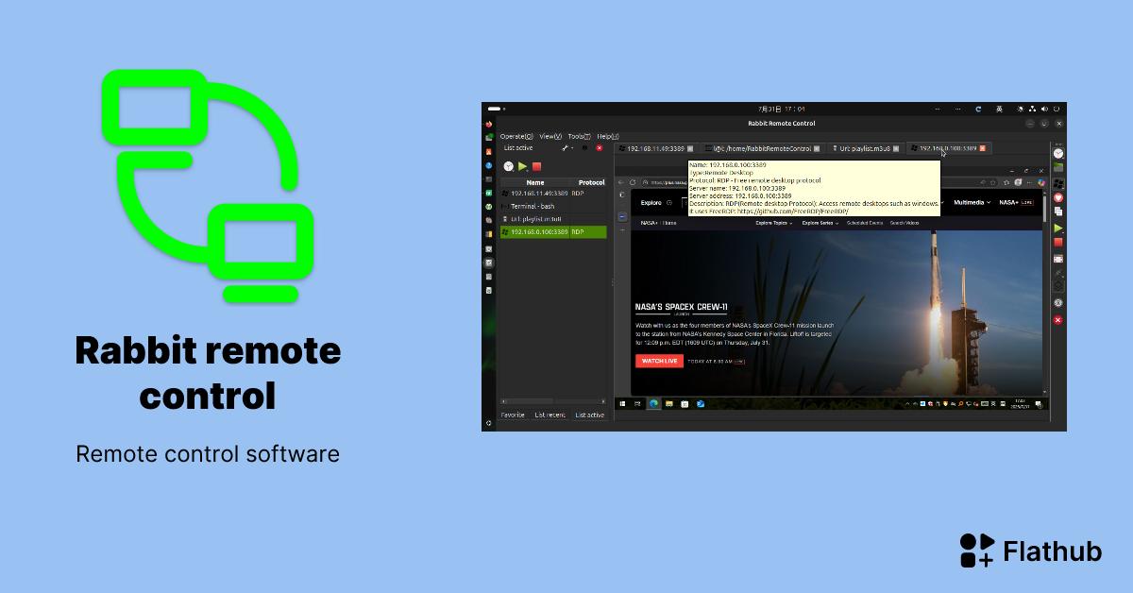This screenshot has height=593, width=1133.
Task: Switch to the List recent tab
Action: click(x=550, y=415)
